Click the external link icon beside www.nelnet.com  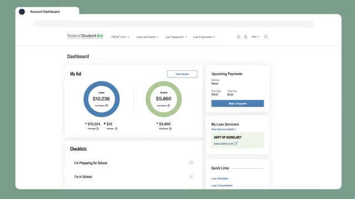pos(236,144)
